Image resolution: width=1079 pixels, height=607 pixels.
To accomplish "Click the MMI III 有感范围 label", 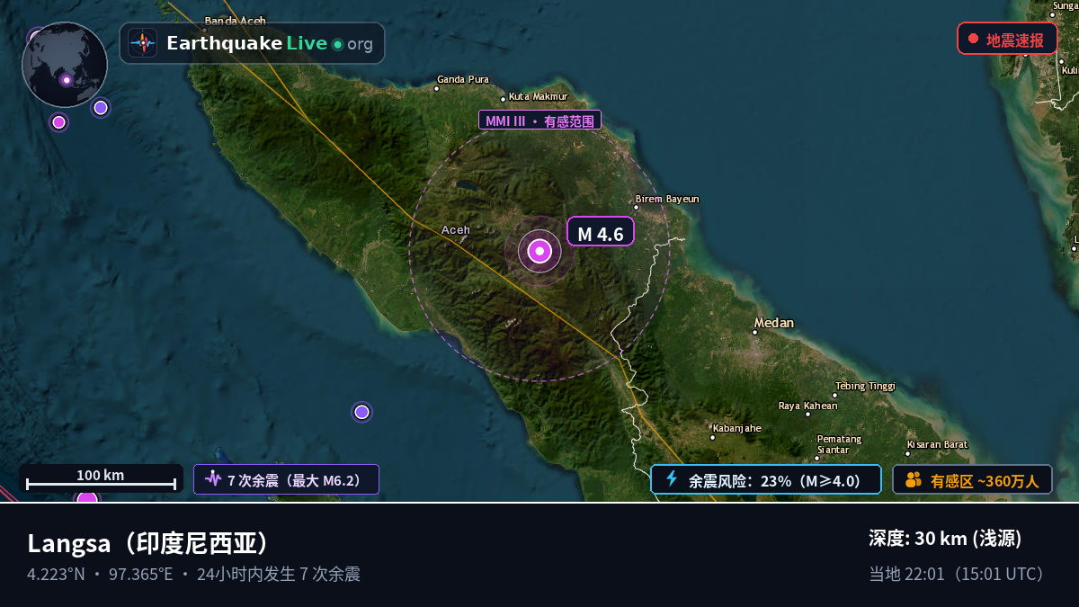I will click(x=539, y=121).
